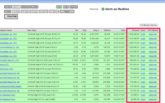Select the 12 Month period
Image resolution: width=165 pixels, height=103 pixels.
[x=54, y=11]
